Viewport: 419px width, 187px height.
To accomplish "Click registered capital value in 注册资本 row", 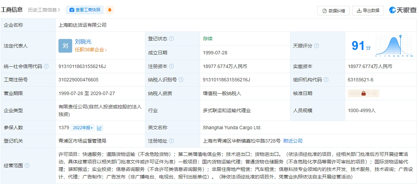I will tap(225, 66).
